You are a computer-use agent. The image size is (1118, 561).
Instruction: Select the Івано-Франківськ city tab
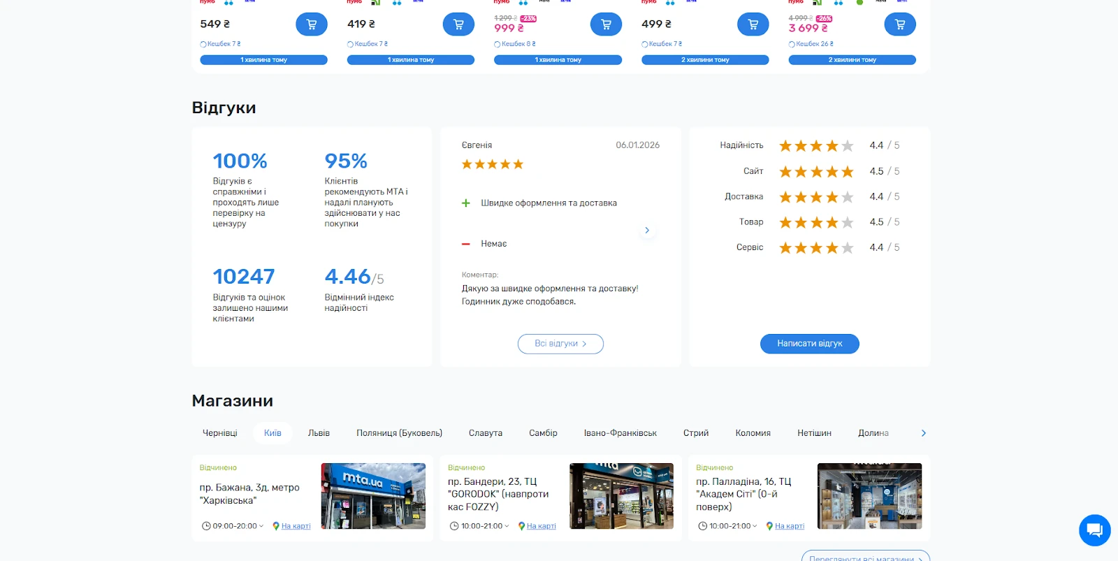point(620,433)
